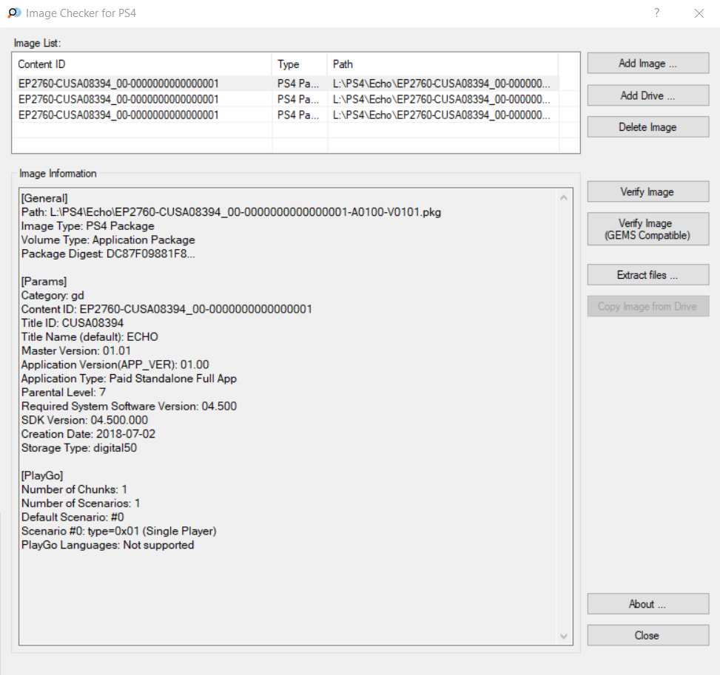Click the Add Drive button
The image size is (720, 675).
tap(648, 95)
